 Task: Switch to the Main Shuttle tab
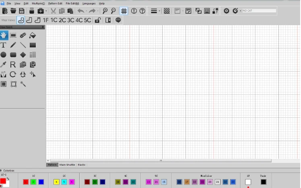click(67, 165)
